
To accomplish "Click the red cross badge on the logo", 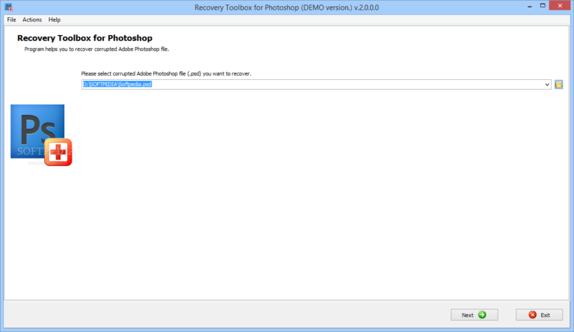I will [58, 153].
